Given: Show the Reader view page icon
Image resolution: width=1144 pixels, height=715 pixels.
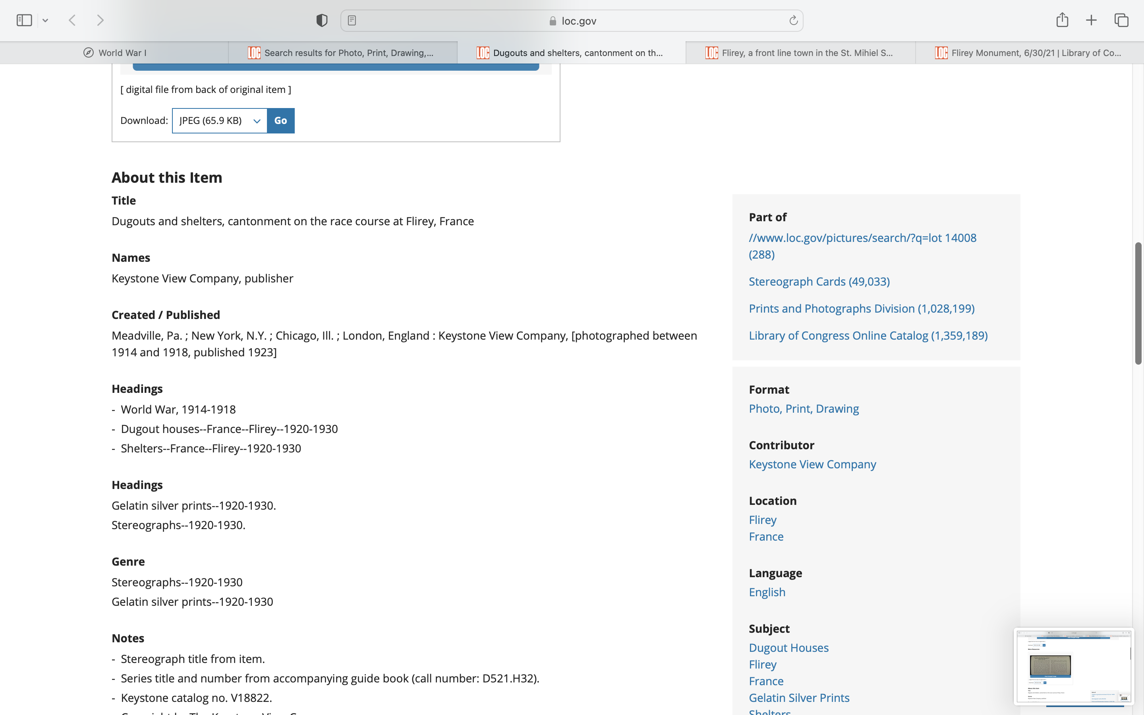Looking at the screenshot, I should pyautogui.click(x=352, y=20).
